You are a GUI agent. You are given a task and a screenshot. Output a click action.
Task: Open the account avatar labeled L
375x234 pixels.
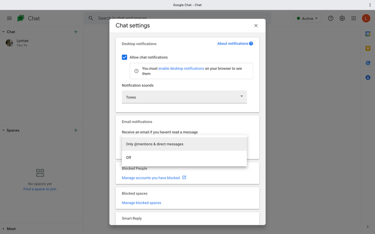coord(366,19)
